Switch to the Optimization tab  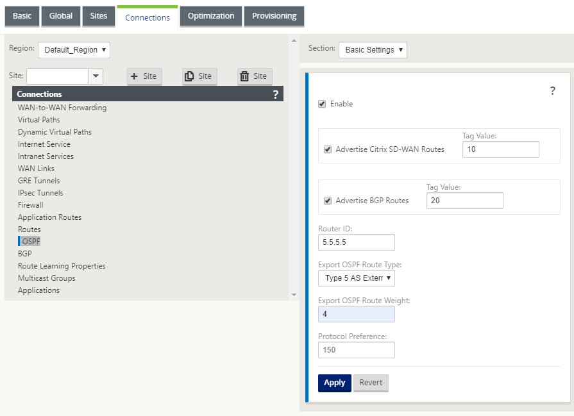211,16
